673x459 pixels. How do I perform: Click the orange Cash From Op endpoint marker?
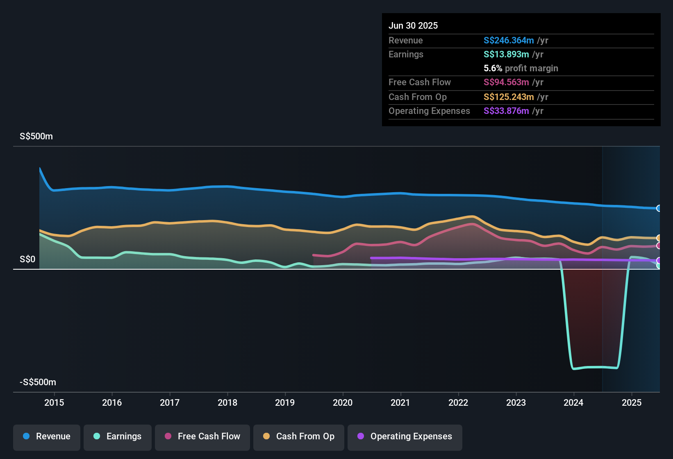pos(659,237)
